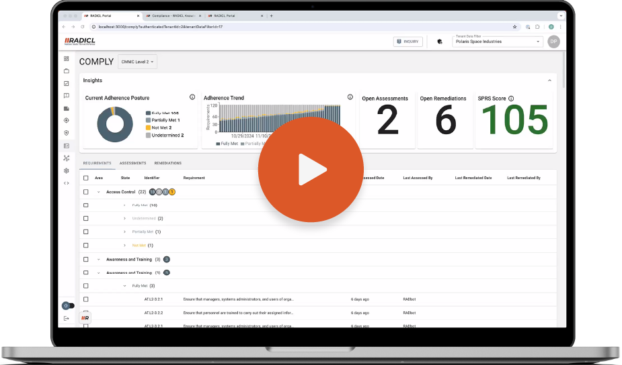Click the DP user avatar
Image resolution: width=622 pixels, height=365 pixels.
point(553,42)
